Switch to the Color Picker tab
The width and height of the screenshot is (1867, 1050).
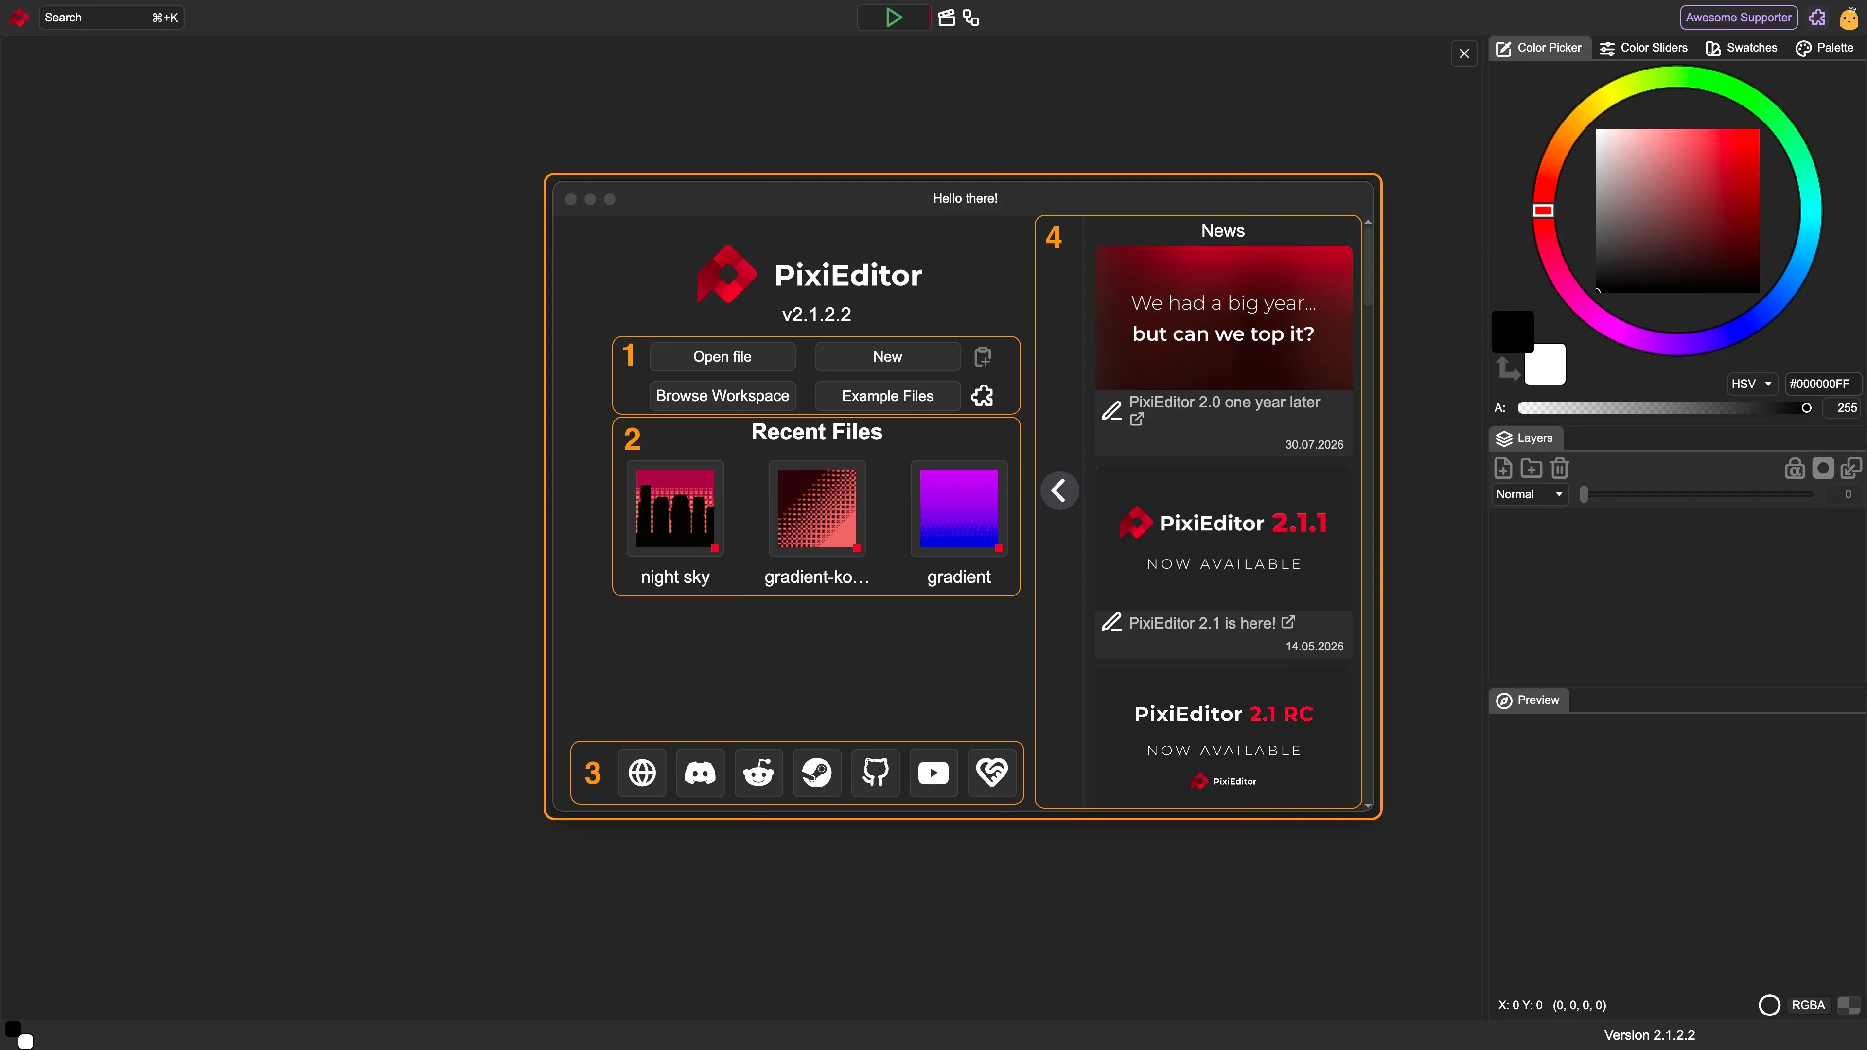click(x=1539, y=48)
